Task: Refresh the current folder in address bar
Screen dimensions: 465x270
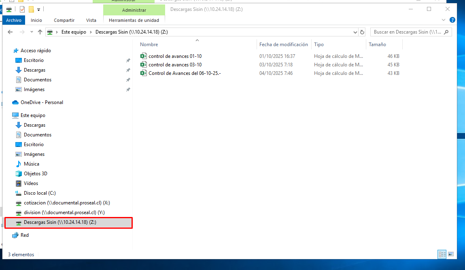Action: click(x=362, y=32)
